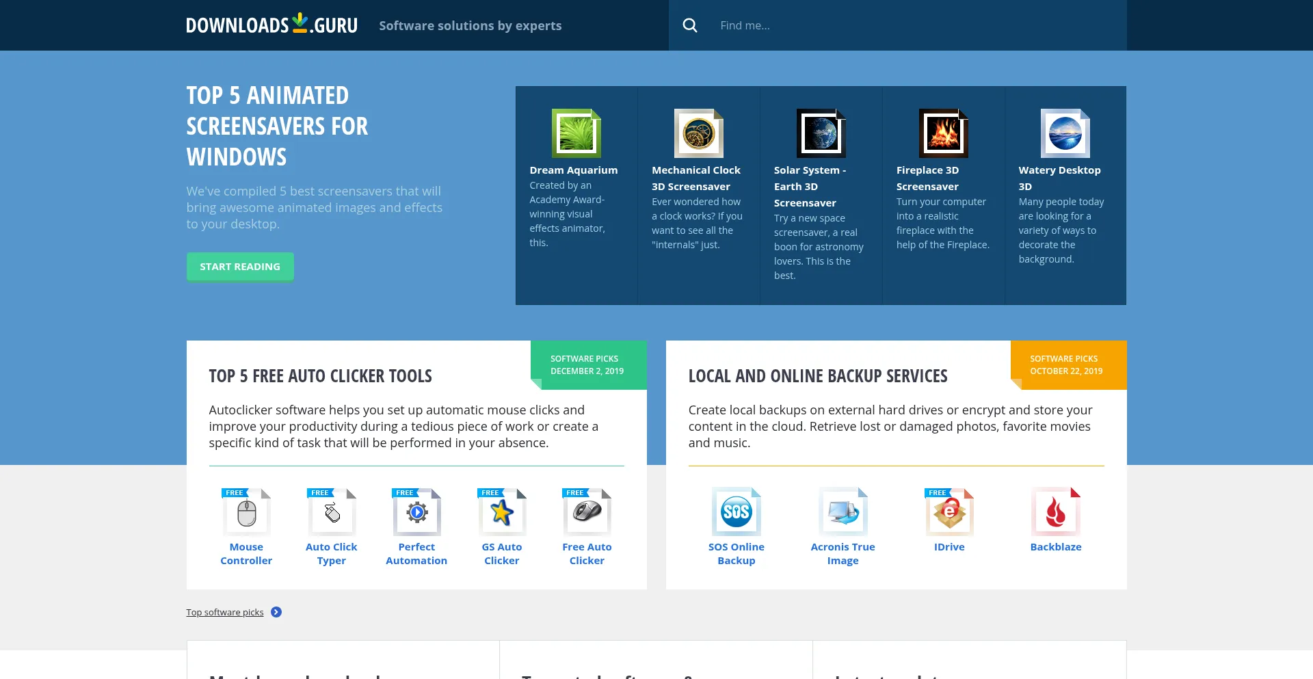Image resolution: width=1313 pixels, height=679 pixels.
Task: Click the Mechanical Clock description 'Ever wondered how...'
Action: pyautogui.click(x=697, y=224)
